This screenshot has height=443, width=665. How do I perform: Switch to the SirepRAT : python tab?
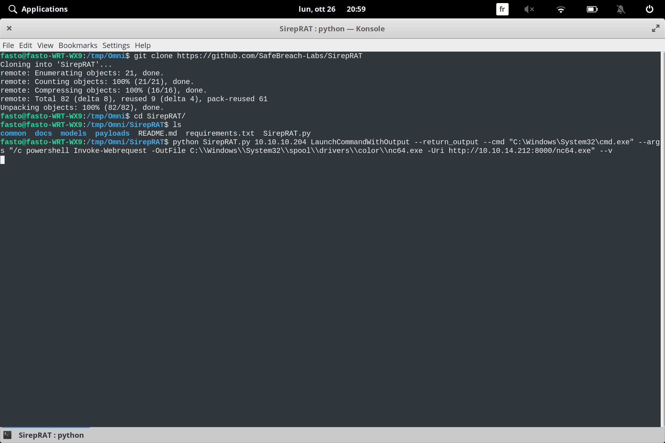(51, 435)
